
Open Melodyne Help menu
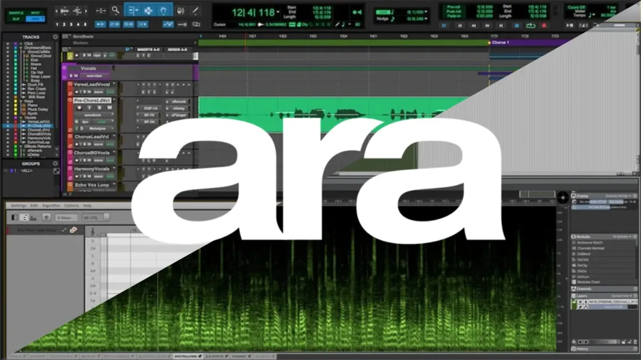click(87, 206)
